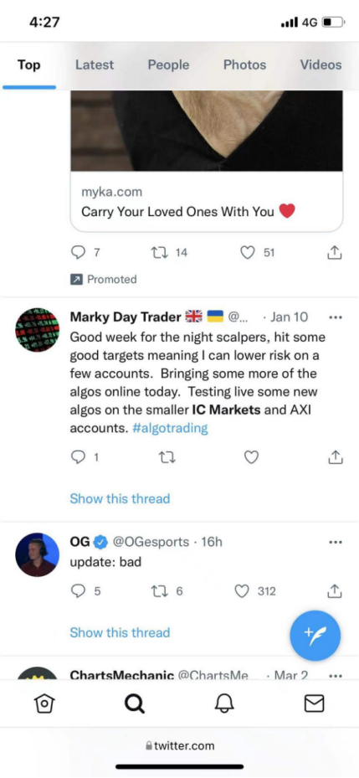Open the #algotrading hashtag link
This screenshot has width=359, height=778.
[x=171, y=428]
